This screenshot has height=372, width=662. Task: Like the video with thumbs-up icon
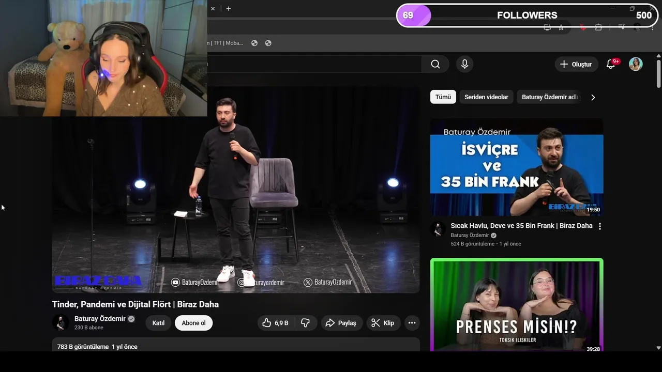[x=266, y=323]
